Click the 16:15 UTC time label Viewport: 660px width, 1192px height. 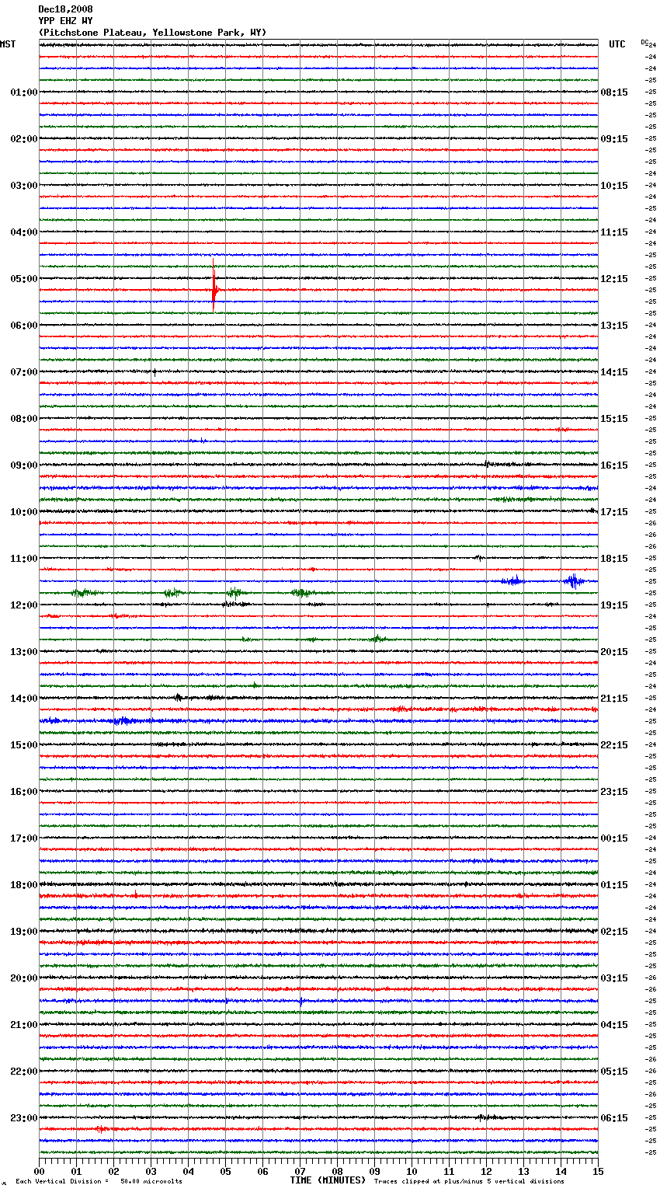[614, 465]
